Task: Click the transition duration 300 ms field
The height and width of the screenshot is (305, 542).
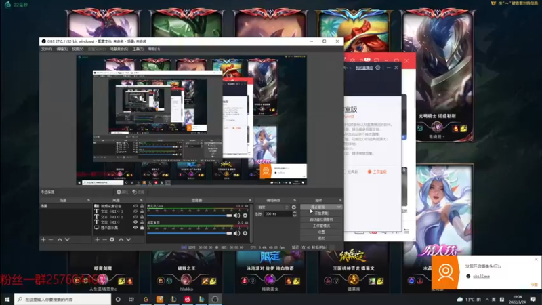Action: 278,214
